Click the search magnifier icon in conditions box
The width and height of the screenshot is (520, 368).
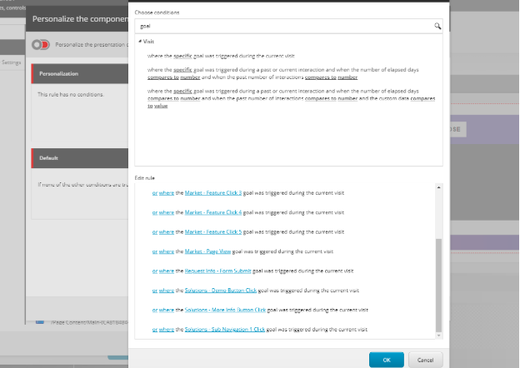click(x=437, y=26)
